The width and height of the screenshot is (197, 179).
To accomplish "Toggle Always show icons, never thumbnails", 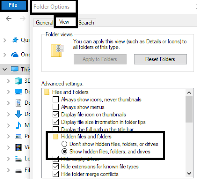I will coord(56,99).
